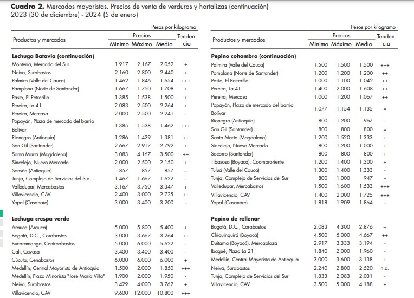The width and height of the screenshot is (414, 298).
Task: Click 'Cali, Cavasa' market name
Action: pyautogui.click(x=25, y=252)
